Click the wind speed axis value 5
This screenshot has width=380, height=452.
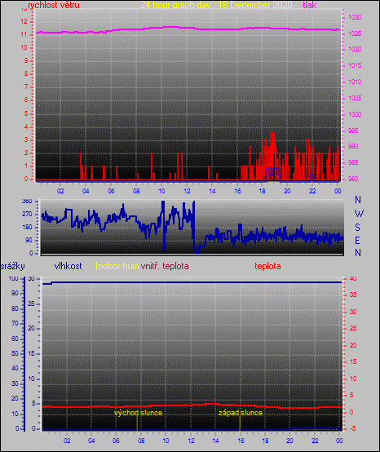26,114
